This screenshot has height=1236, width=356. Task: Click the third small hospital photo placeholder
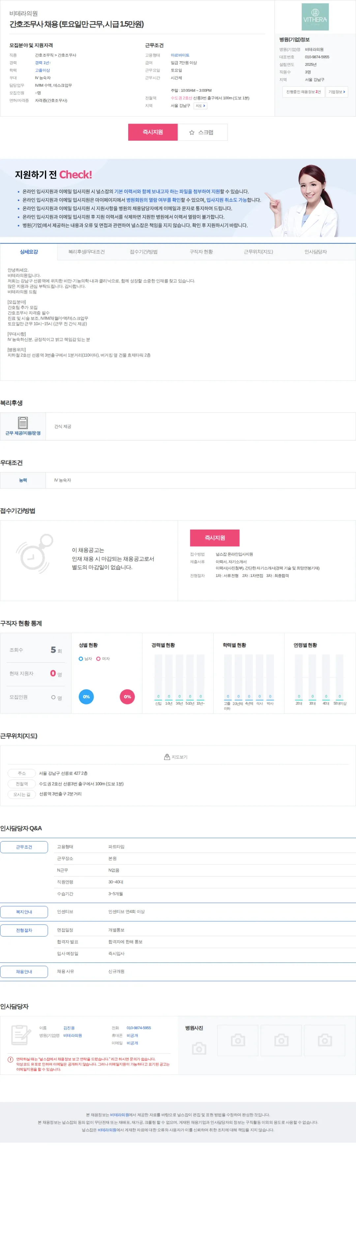[x=325, y=1040]
